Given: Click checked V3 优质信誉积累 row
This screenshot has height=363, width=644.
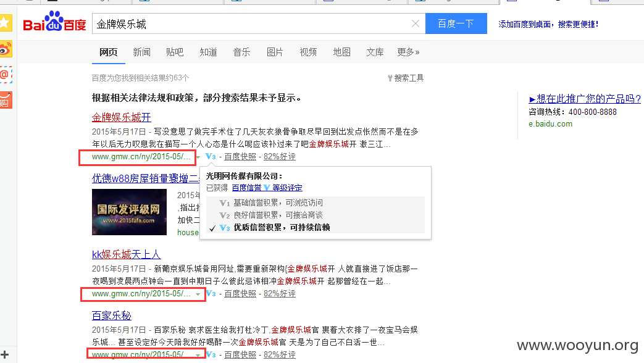Looking at the screenshot, I should 316,227.
